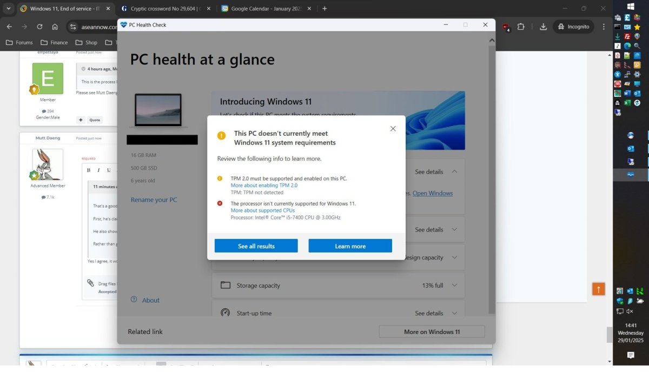649x390 pixels.
Task: Click the Incognito indicator button
Action: (x=574, y=27)
